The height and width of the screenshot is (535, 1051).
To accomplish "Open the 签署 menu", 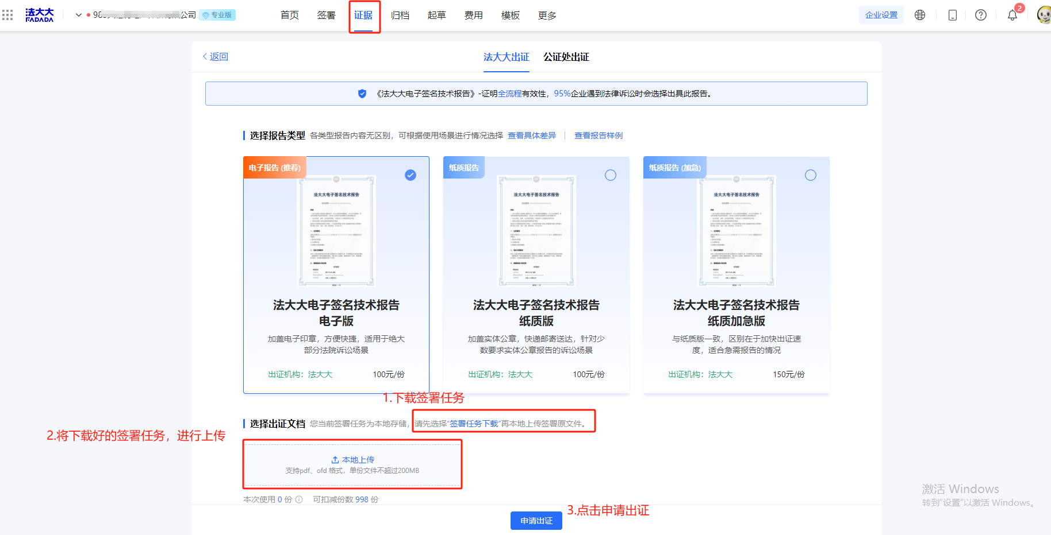I will (x=327, y=15).
